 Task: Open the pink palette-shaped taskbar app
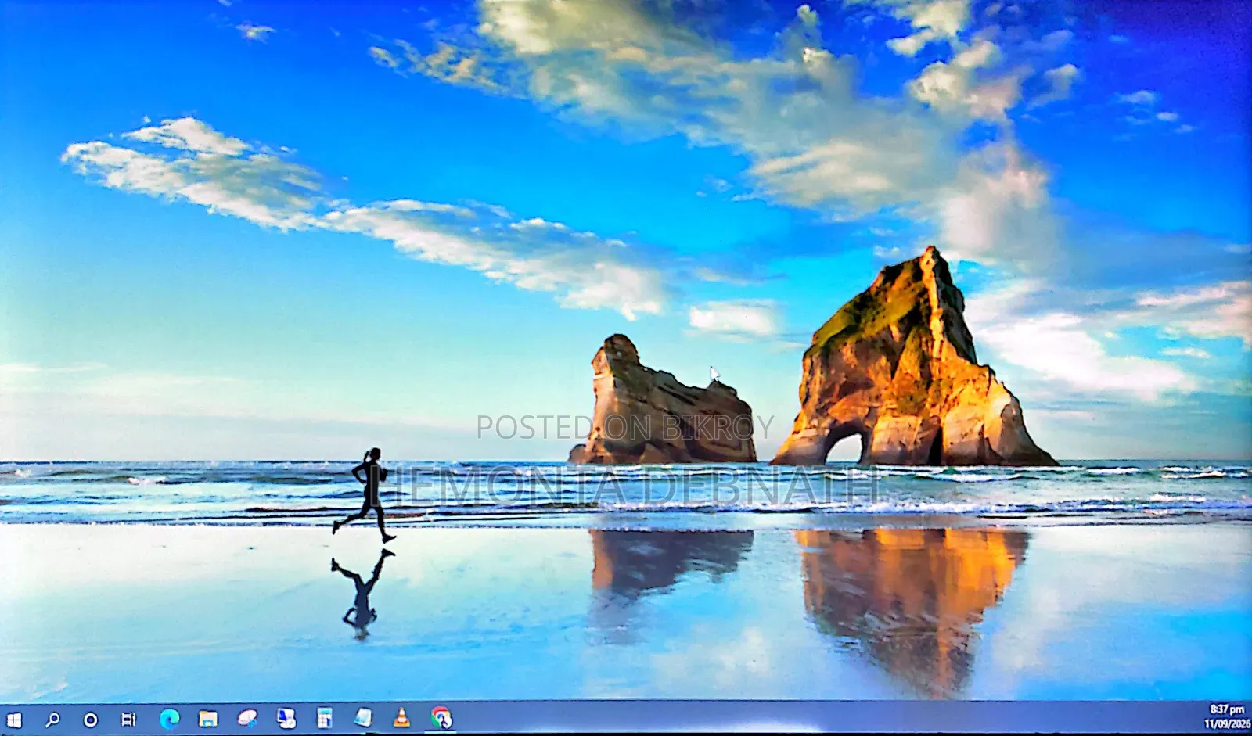point(247,717)
